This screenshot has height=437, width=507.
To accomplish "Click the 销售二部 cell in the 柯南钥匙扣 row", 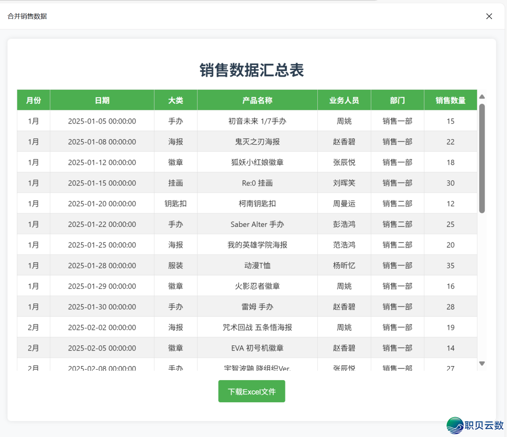I will click(398, 203).
